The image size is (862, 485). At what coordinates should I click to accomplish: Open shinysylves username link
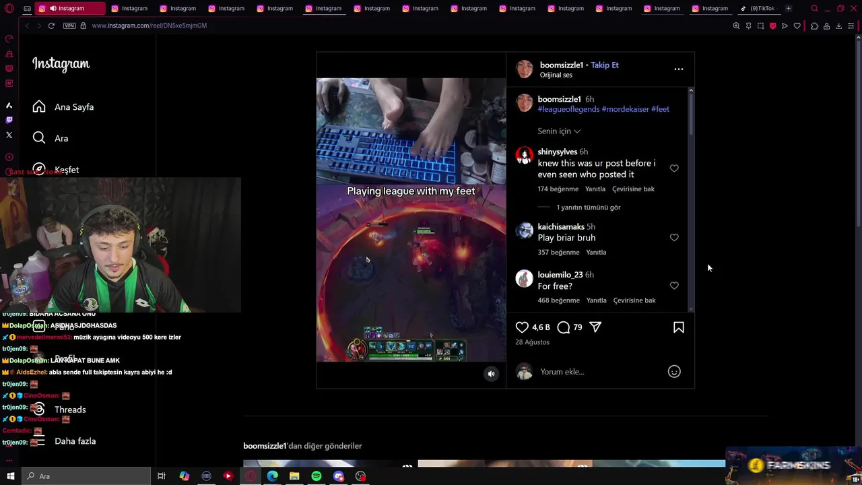coord(557,152)
